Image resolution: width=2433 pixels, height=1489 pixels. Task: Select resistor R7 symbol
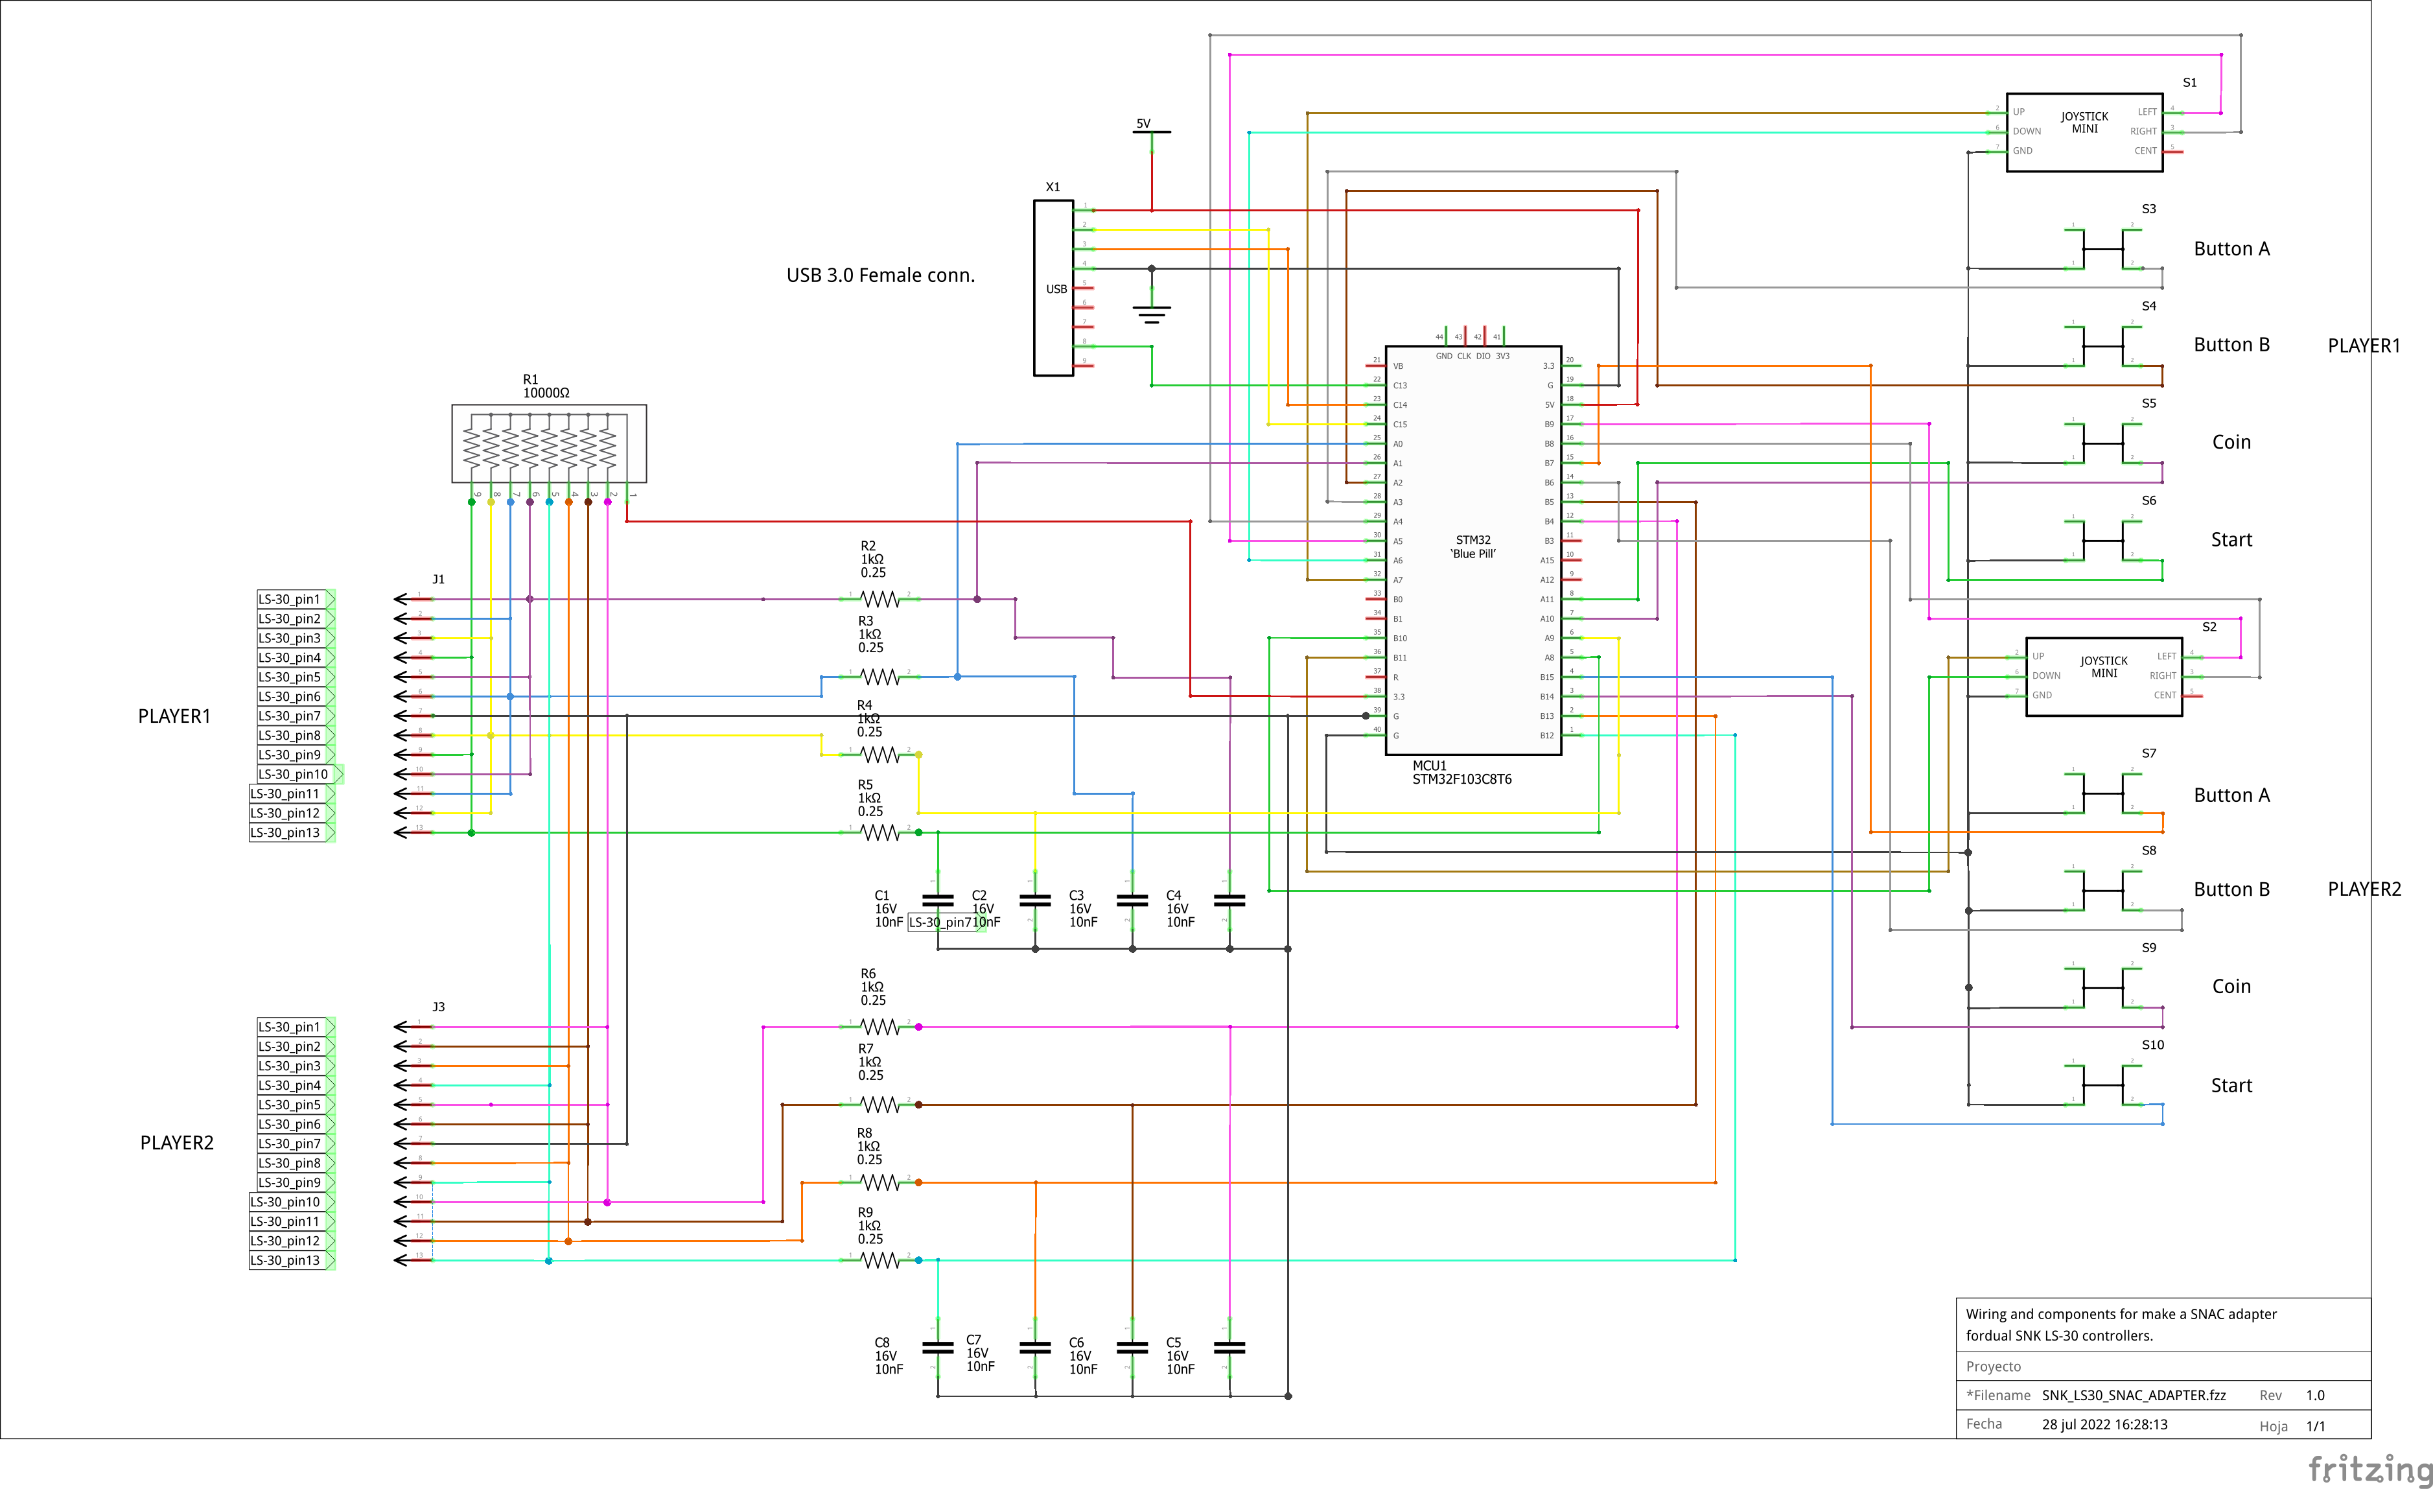tap(879, 1105)
